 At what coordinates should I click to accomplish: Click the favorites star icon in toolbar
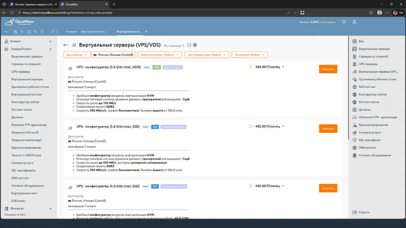22,32
